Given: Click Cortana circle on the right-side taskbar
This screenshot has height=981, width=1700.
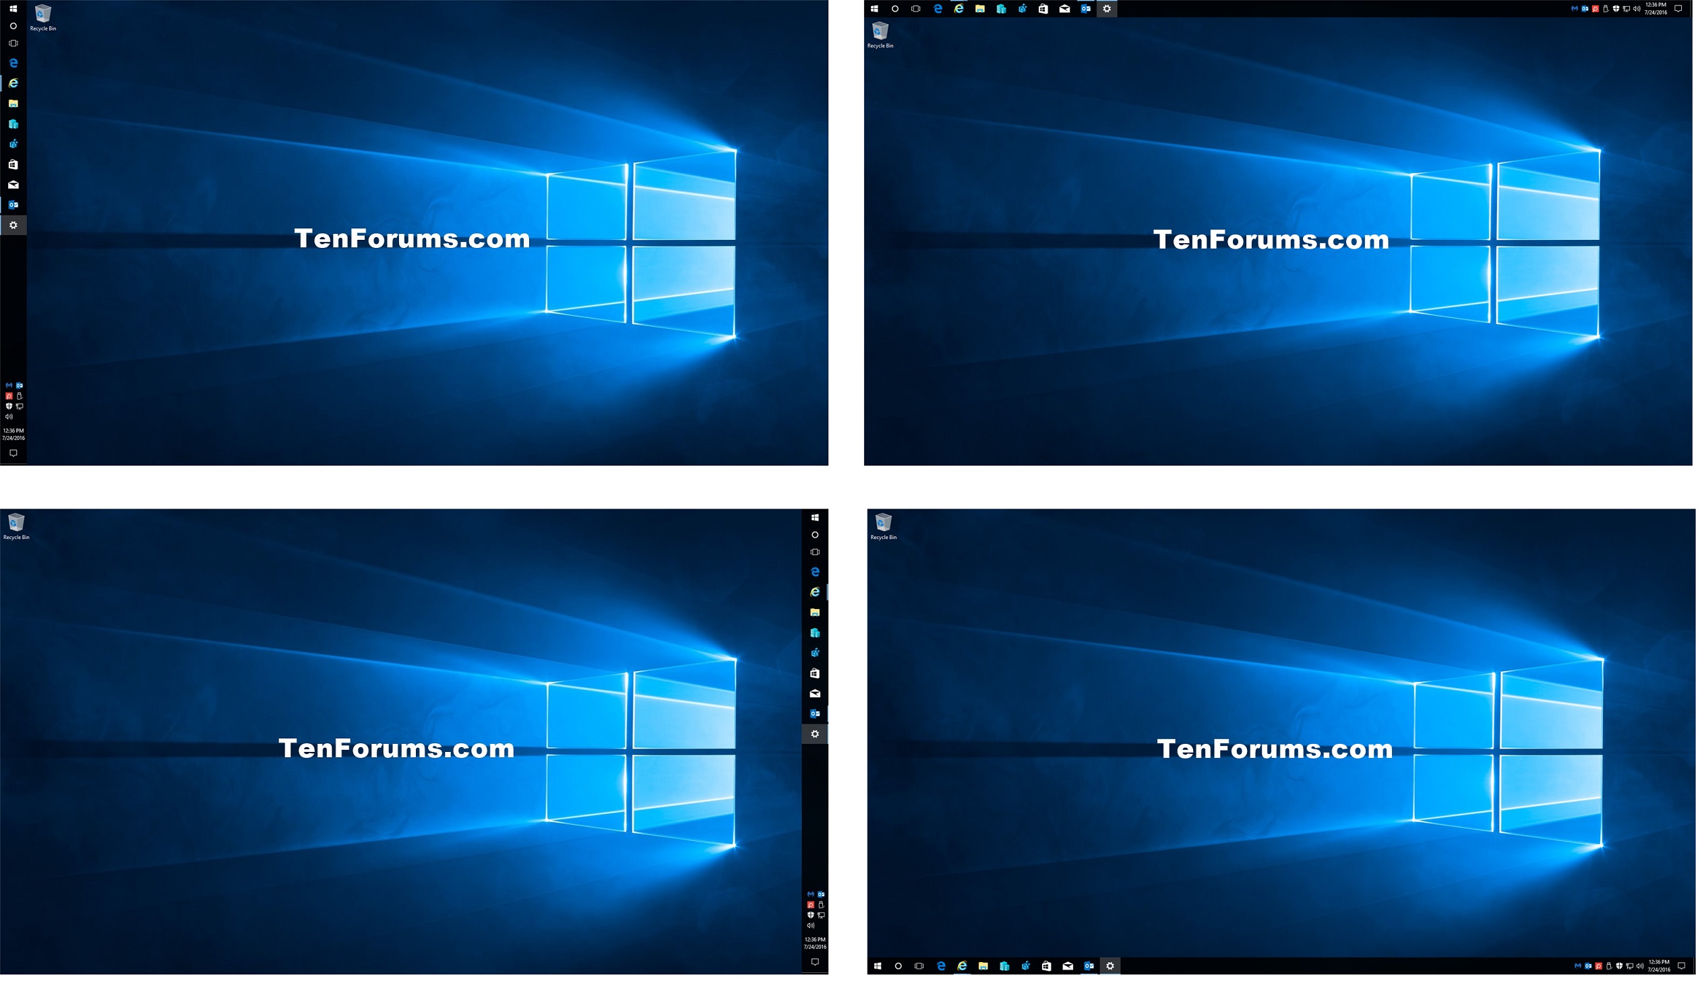Looking at the screenshot, I should tap(814, 535).
